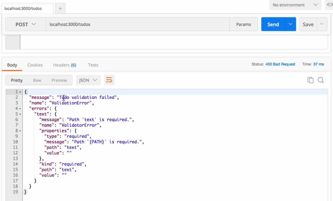Click the environment quick look eye icon
Viewport: 333px width, 201px height.
pyautogui.click(x=329, y=5)
